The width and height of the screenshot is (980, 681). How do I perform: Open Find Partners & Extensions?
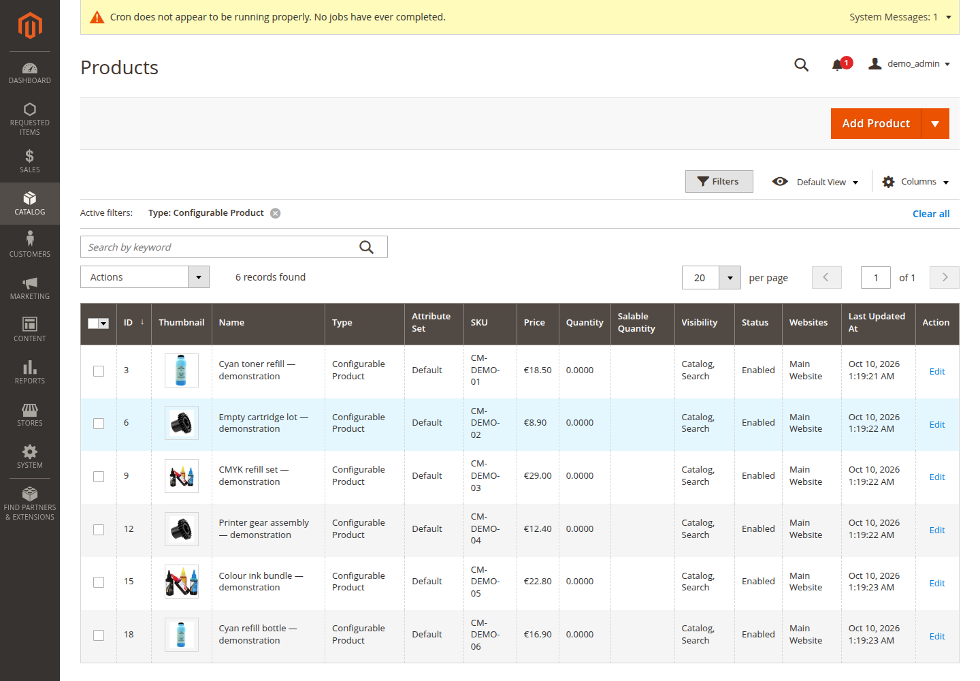30,504
